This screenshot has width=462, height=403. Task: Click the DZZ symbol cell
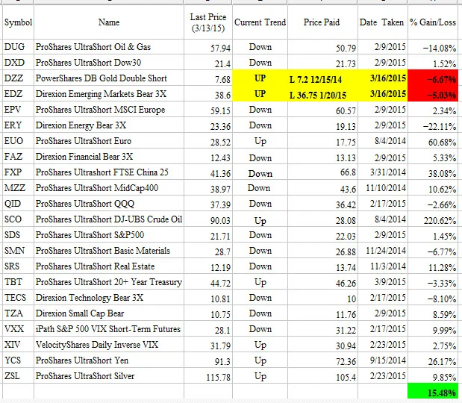coord(18,78)
